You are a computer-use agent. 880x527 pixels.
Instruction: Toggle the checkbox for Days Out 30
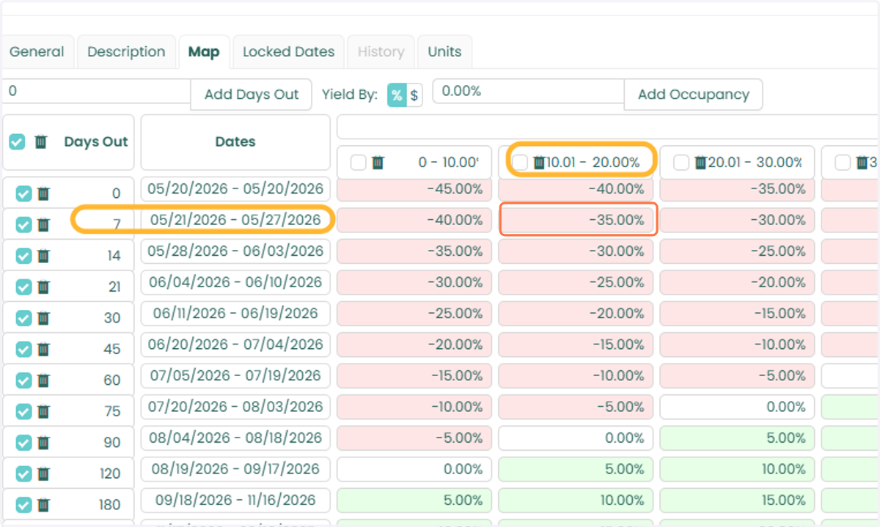[23, 318]
